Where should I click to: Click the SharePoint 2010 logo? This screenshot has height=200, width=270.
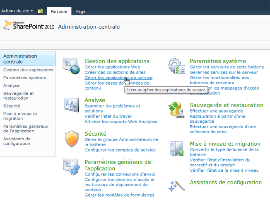[x=29, y=25]
